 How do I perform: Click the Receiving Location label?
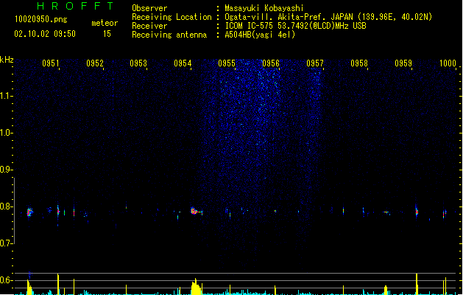(x=172, y=17)
